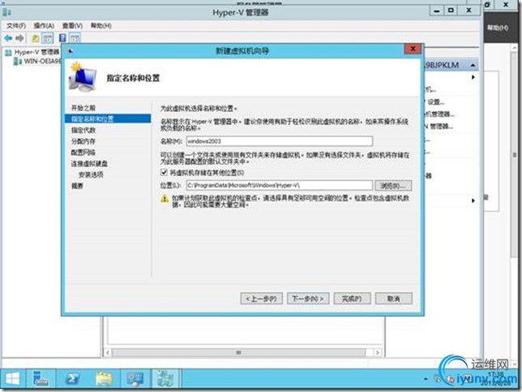522x392 pixels.
Task: Go to 摘要 wizard step
Action: [77, 186]
